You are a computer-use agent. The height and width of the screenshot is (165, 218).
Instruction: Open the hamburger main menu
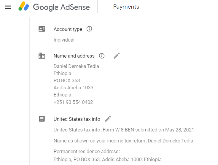[8, 7]
